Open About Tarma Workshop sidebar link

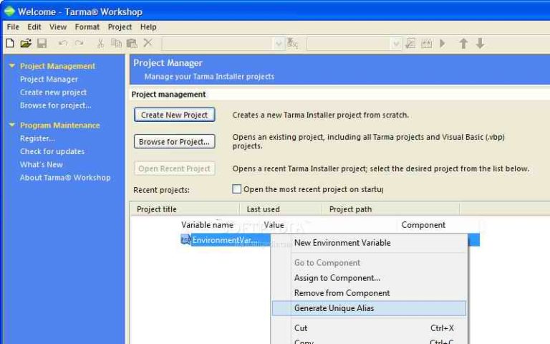click(65, 178)
